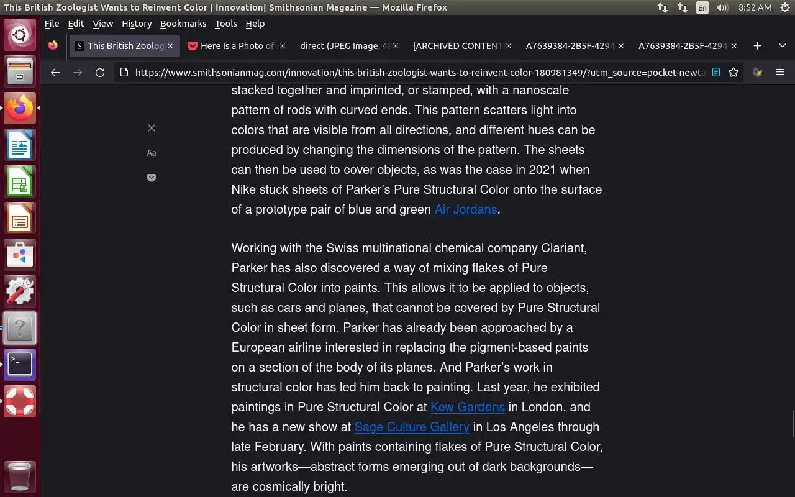
Task: Open Ubuntu dash from launcher
Action: pyautogui.click(x=20, y=35)
